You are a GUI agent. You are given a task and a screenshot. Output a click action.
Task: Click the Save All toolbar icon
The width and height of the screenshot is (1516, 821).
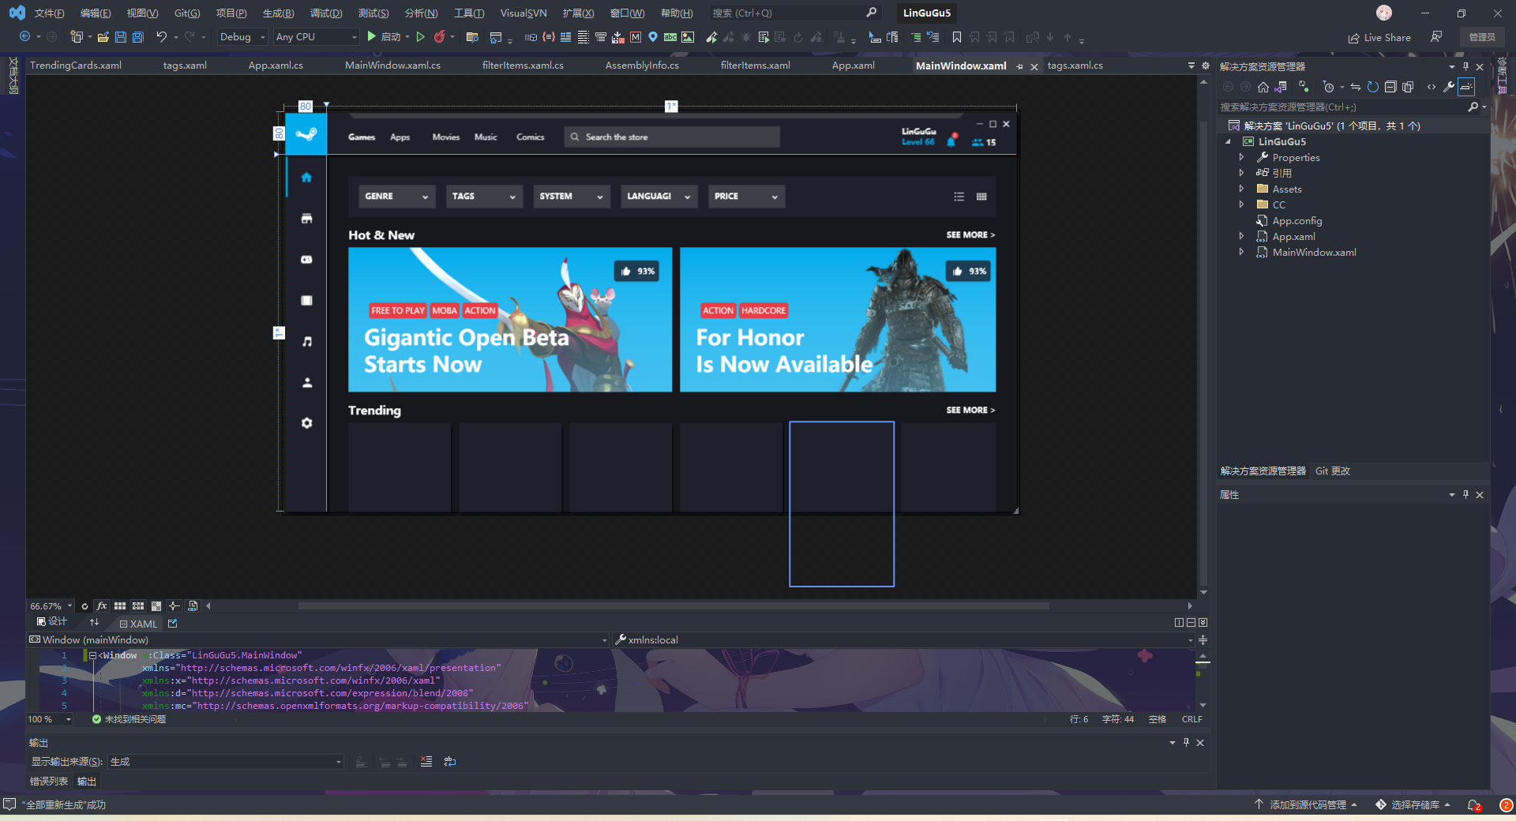(138, 36)
